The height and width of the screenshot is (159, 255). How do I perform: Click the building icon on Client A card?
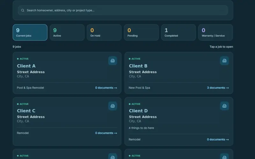point(113,61)
